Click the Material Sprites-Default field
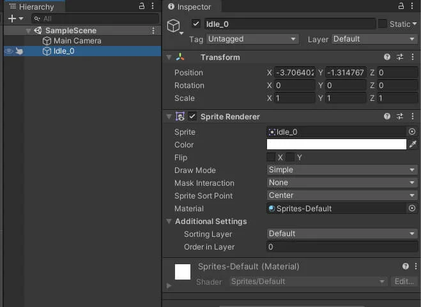The height and width of the screenshot is (307, 421). tap(336, 209)
